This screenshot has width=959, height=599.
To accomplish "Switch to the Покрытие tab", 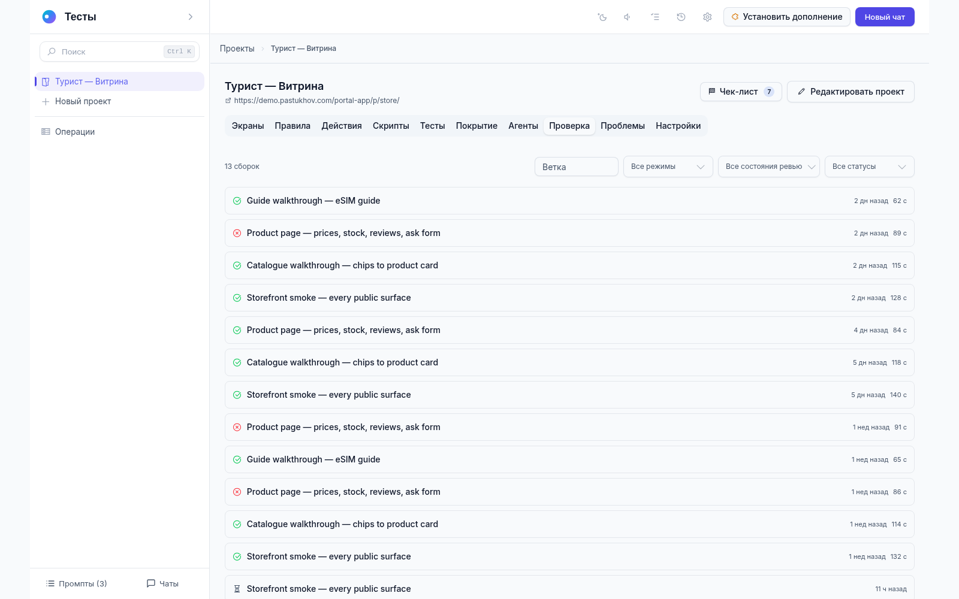I will click(477, 126).
